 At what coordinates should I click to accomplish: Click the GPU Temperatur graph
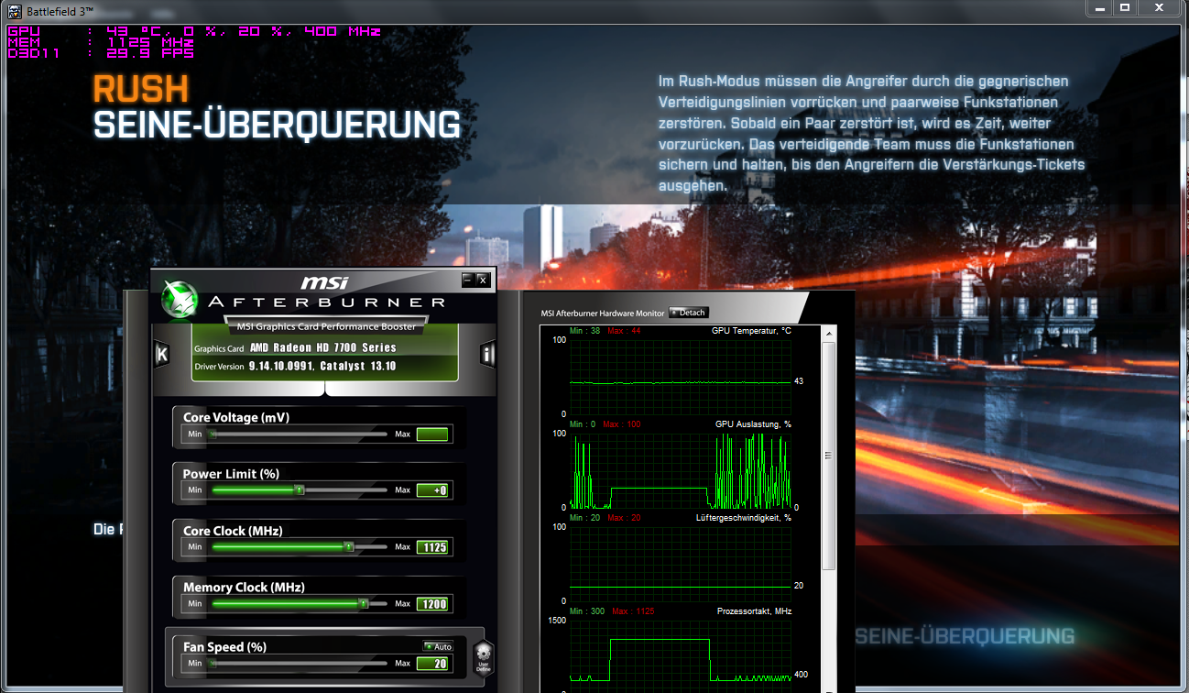[680, 376]
